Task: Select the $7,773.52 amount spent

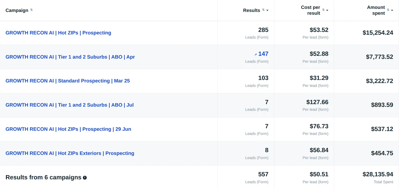Action: [x=380, y=57]
